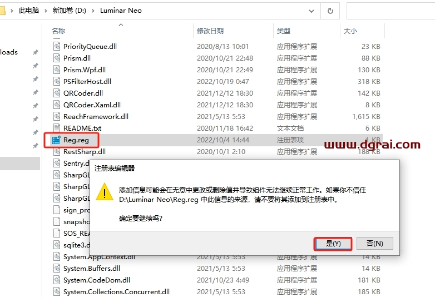Image resolution: width=435 pixels, height=297 pixels.
Task: Open the address bar history dropdown
Action: (312, 11)
